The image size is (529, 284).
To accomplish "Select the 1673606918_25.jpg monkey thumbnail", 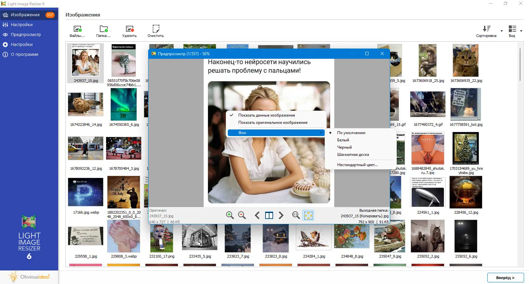I will pos(428,61).
